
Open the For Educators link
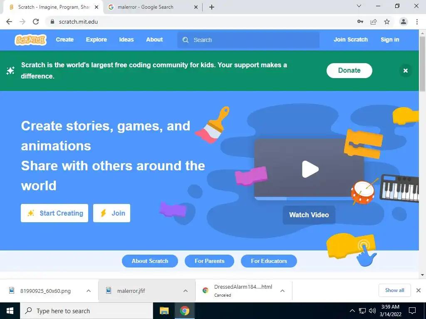[269, 261]
